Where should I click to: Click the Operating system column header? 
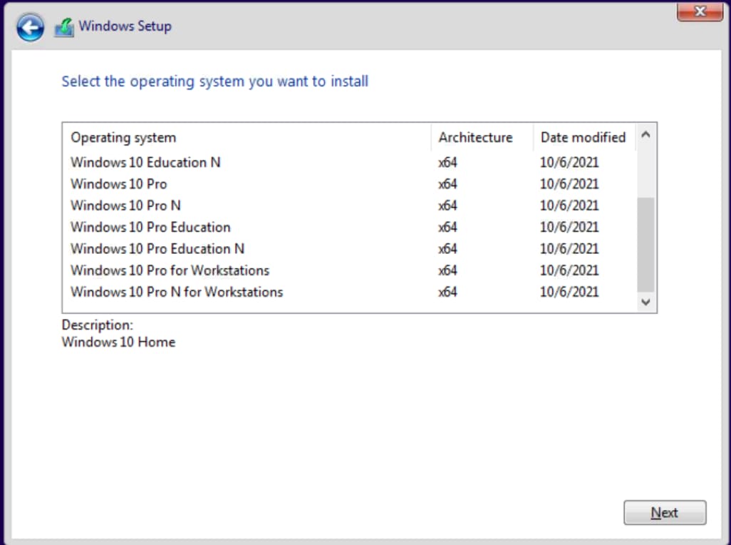pos(123,138)
